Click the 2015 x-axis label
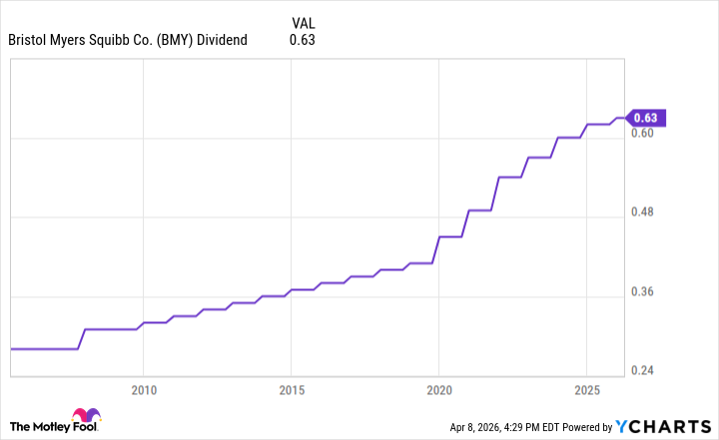Viewport: 719px width, 440px height. tap(291, 388)
